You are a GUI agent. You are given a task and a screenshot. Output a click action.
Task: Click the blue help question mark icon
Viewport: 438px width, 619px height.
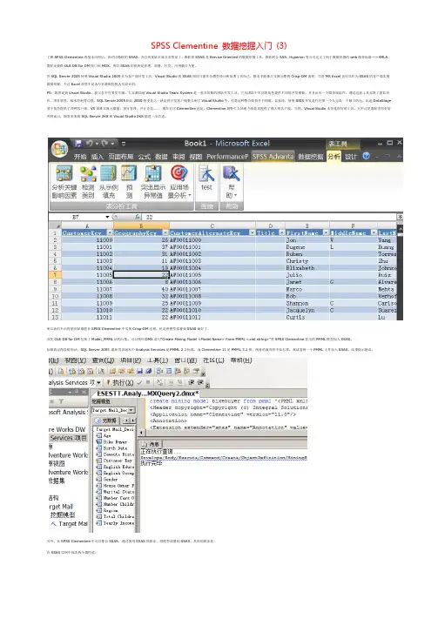pos(366,156)
